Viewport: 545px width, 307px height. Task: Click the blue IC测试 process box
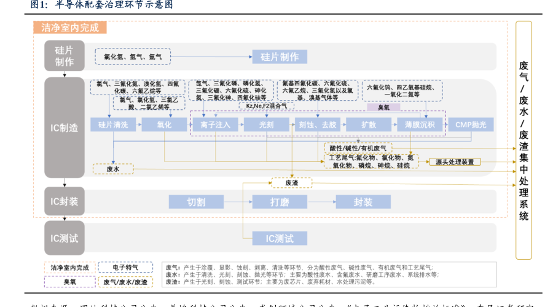click(279, 238)
